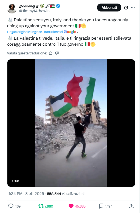Click the blue verified badge icon
This screenshot has height=213, width=140.
point(58,6)
